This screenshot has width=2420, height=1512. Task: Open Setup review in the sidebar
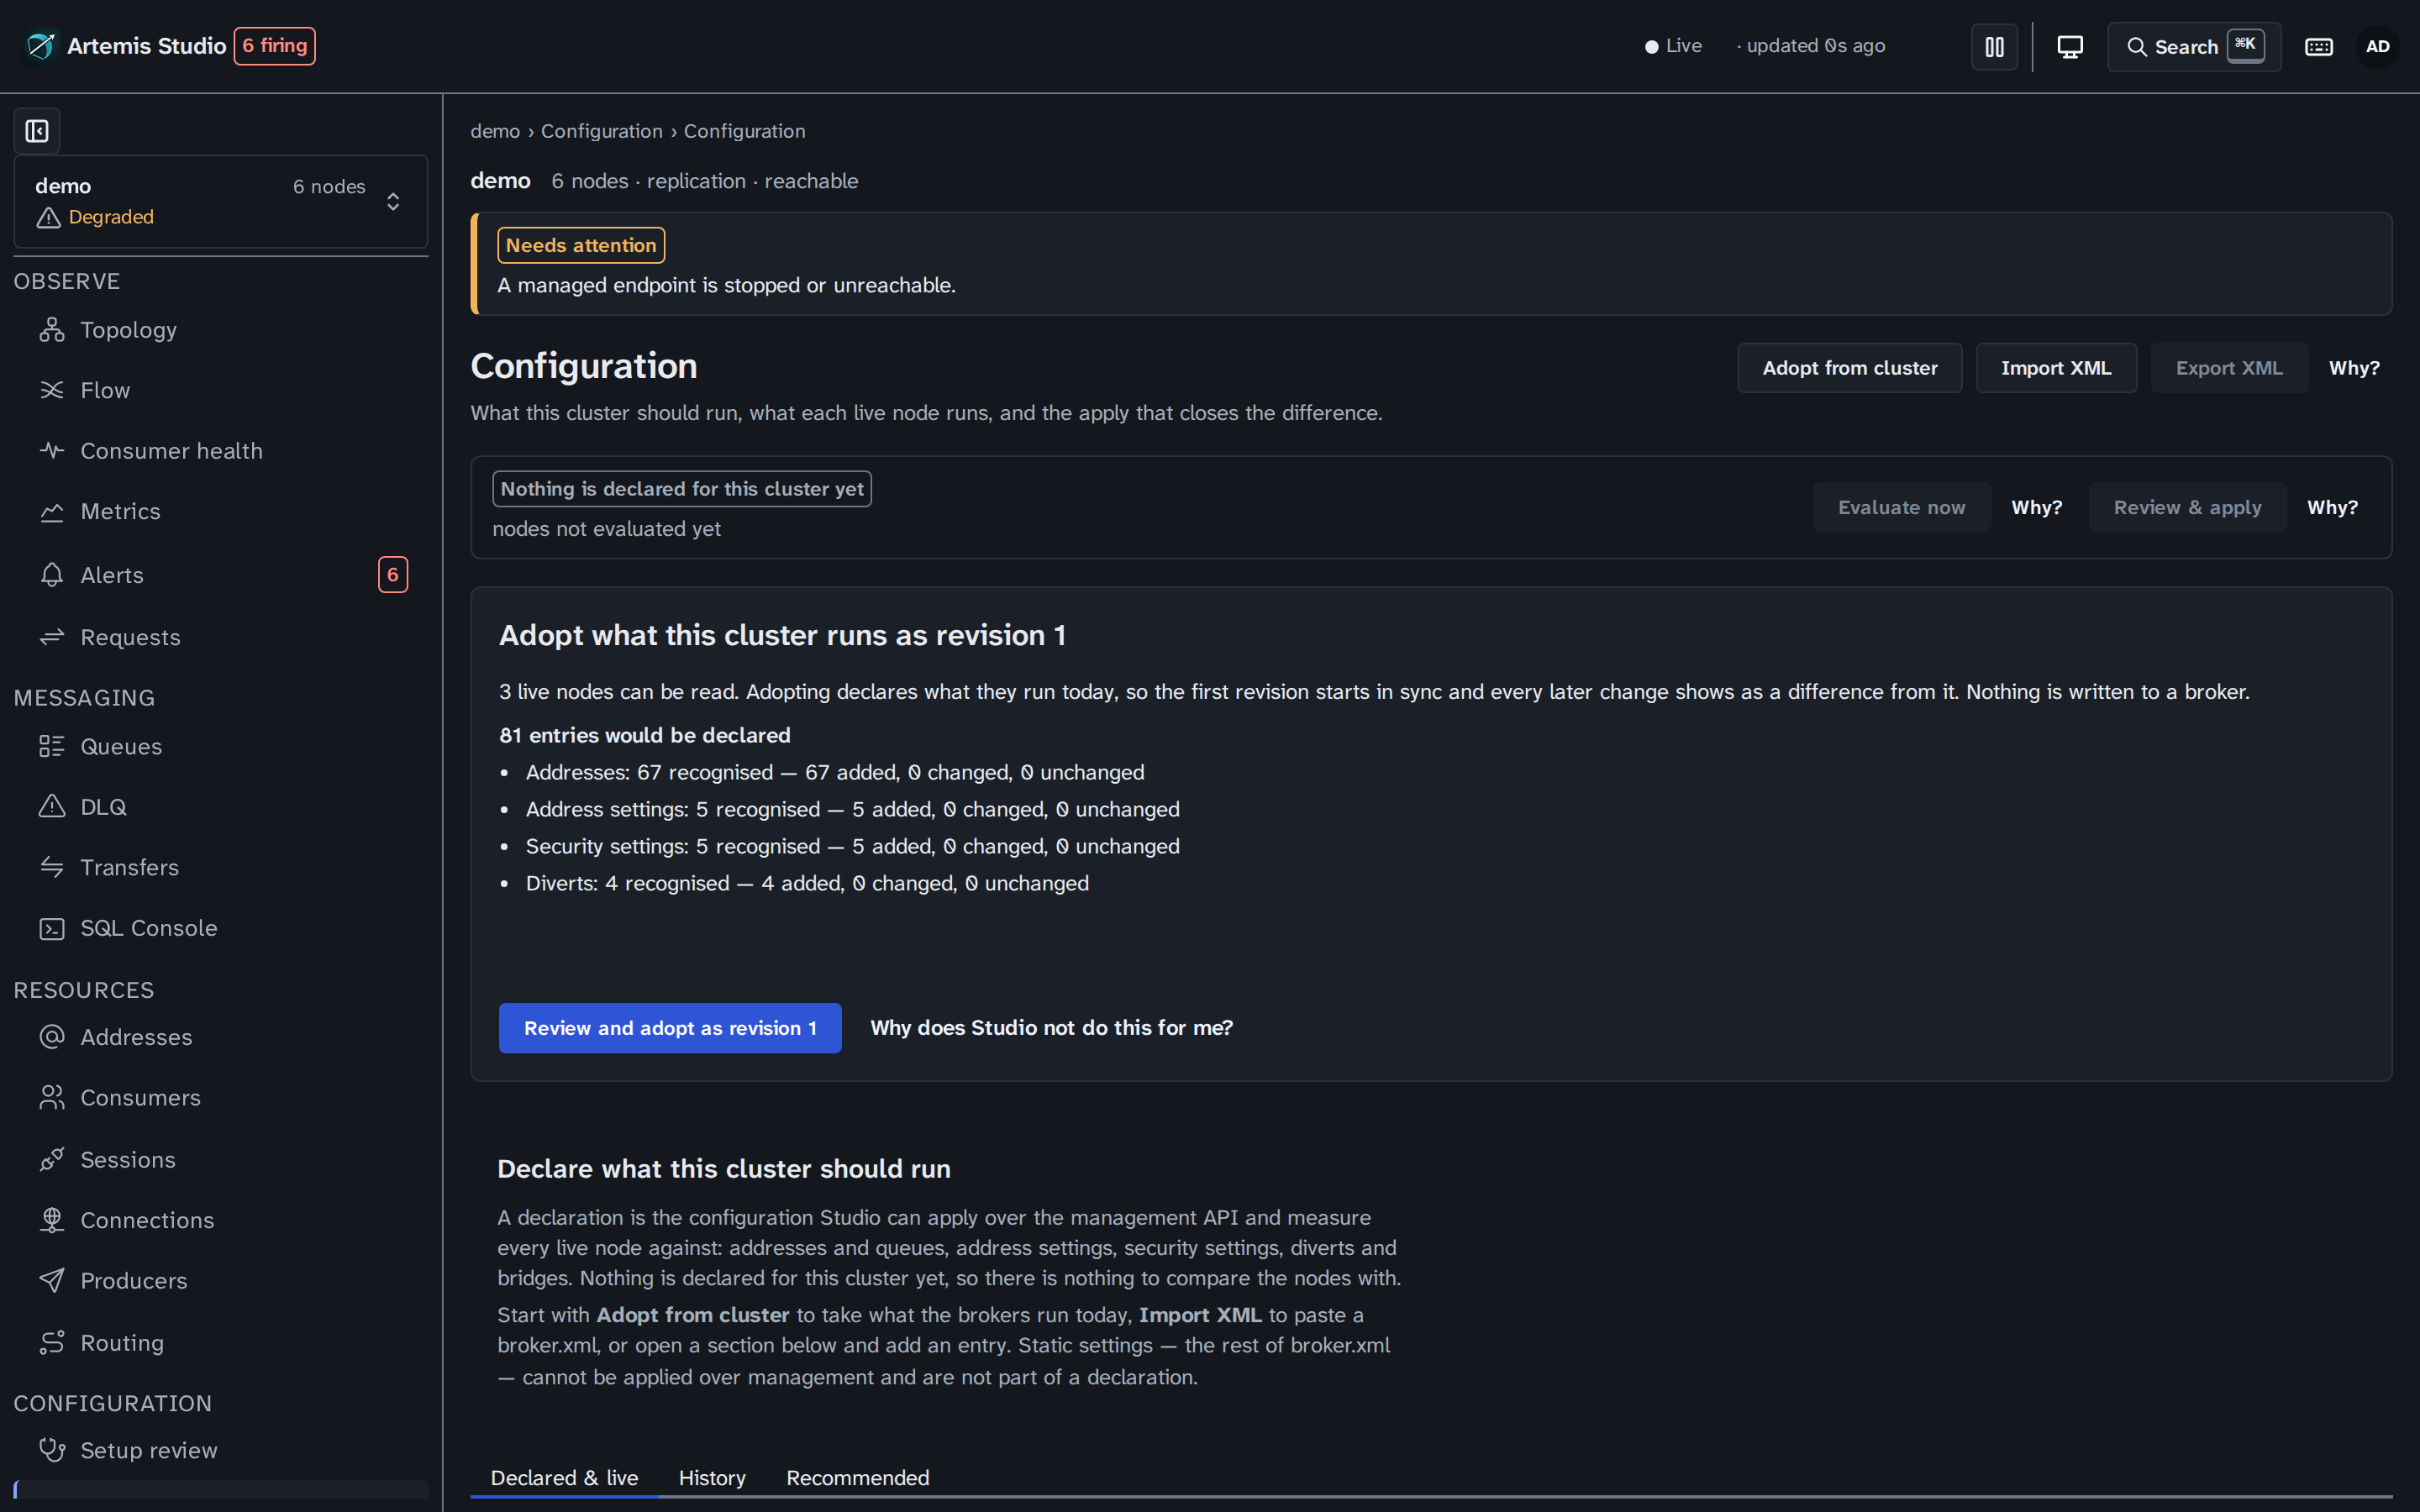pos(220,1450)
